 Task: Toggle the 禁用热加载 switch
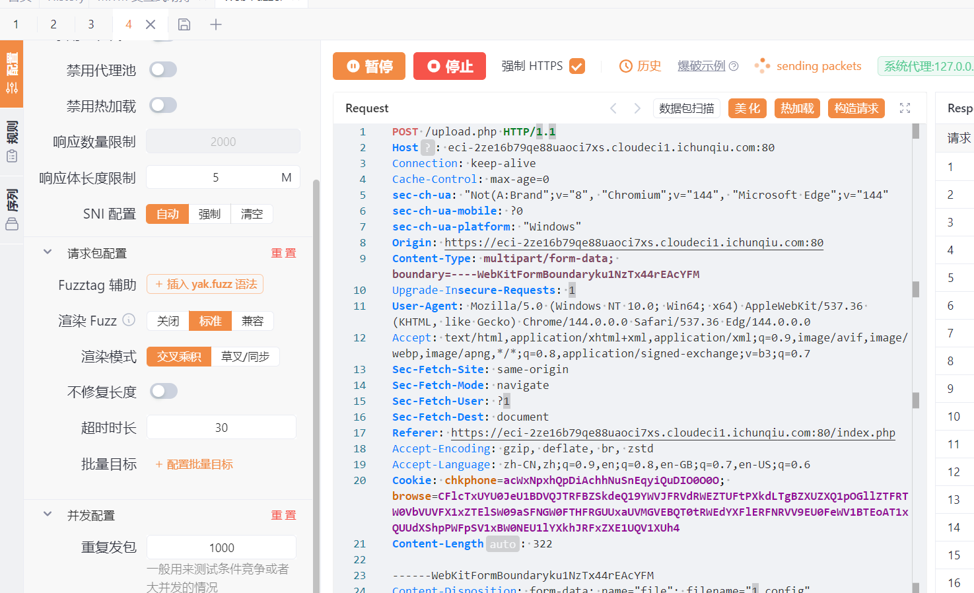tap(163, 105)
